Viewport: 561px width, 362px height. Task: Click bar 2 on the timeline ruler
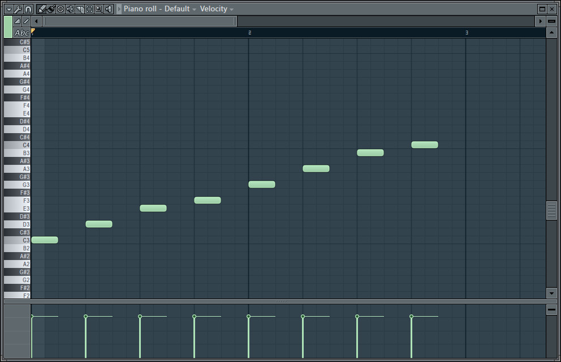click(250, 33)
